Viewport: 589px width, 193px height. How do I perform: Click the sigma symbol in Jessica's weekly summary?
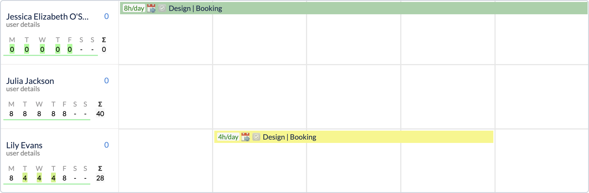(104, 40)
